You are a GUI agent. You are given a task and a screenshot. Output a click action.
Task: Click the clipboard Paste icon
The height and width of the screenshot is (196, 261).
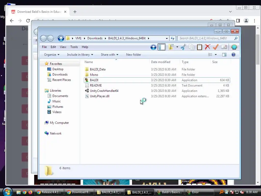[x=199, y=47]
